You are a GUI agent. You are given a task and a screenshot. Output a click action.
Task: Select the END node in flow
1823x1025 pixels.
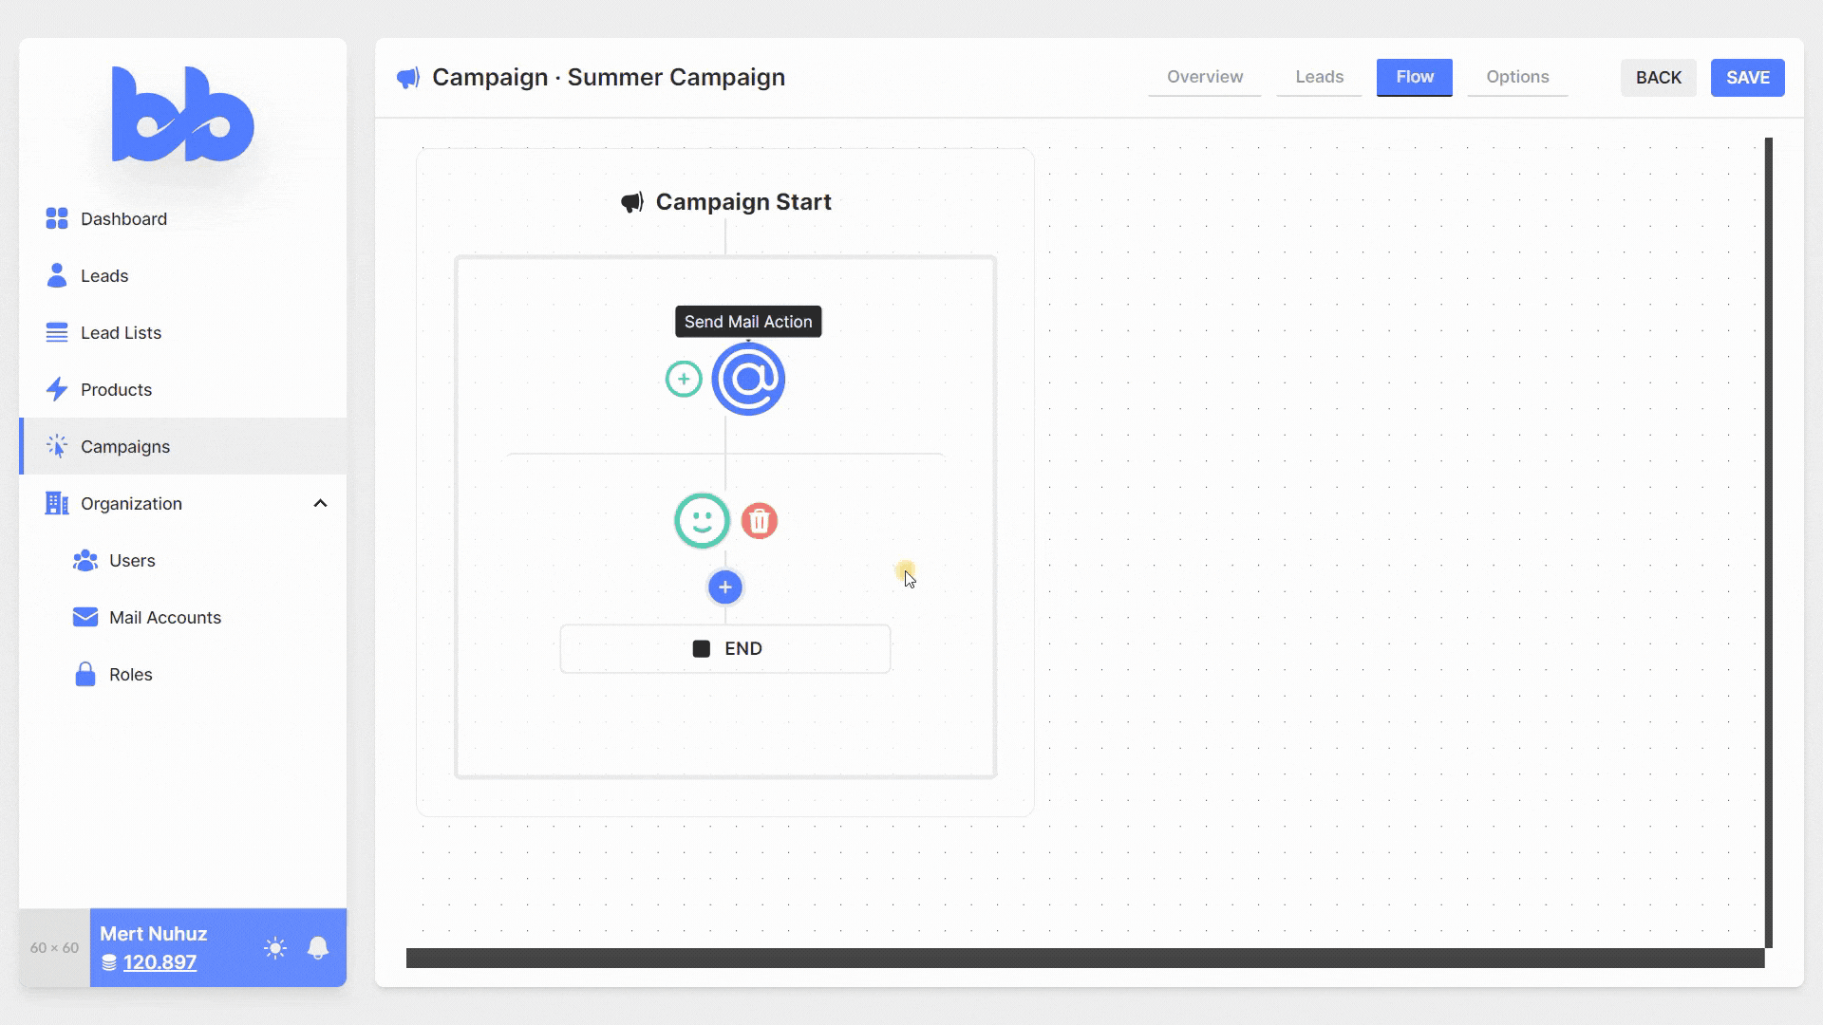(725, 649)
